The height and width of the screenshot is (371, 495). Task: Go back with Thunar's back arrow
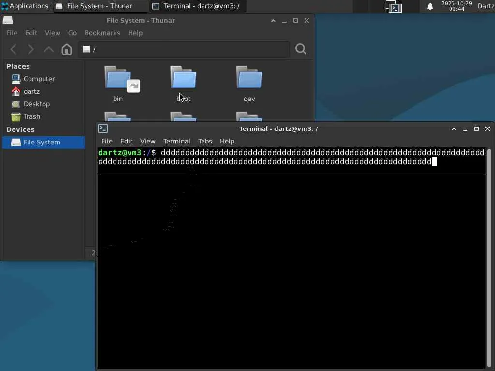pos(14,49)
